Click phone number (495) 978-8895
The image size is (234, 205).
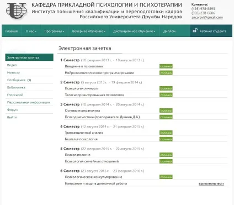[203, 8]
